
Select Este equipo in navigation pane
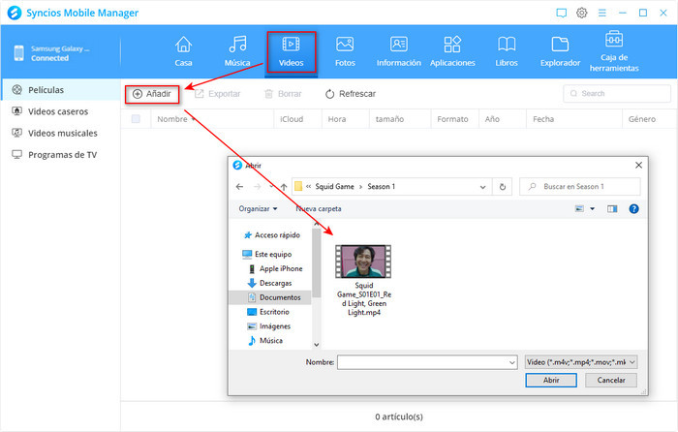266,255
